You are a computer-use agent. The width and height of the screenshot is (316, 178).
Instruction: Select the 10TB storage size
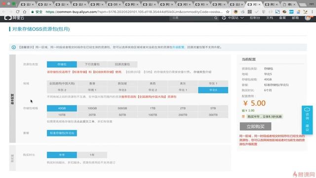pyautogui.click(x=62, y=115)
